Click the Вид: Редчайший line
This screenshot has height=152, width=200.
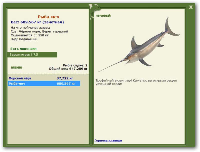pyautogui.click(x=24, y=39)
